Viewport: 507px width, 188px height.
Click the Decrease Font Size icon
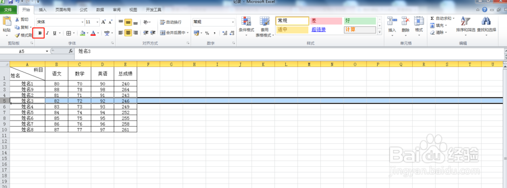pyautogui.click(x=110, y=22)
